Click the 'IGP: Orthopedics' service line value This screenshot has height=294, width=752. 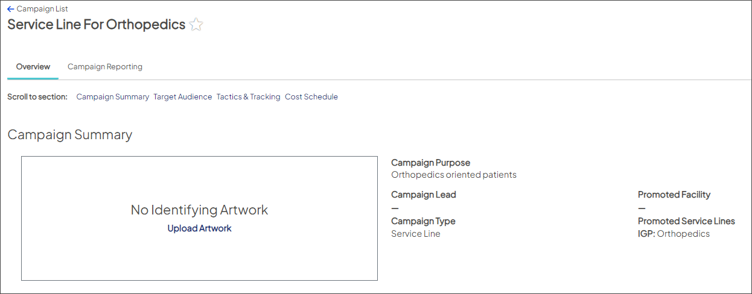click(674, 234)
